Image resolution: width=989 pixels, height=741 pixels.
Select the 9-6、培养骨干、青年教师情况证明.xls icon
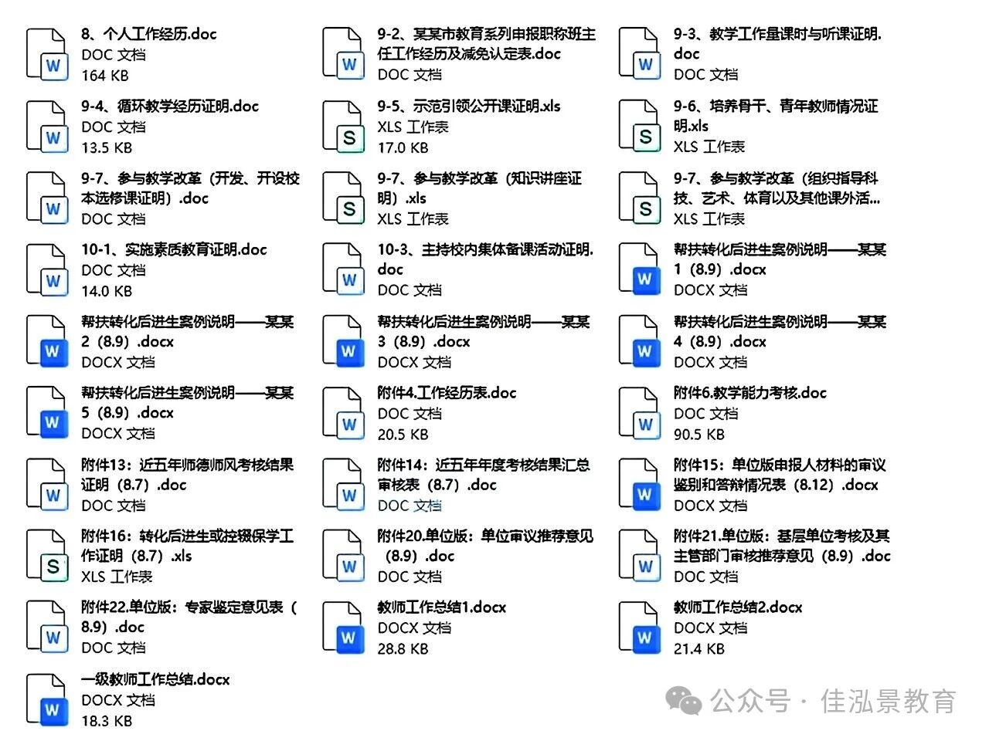(x=639, y=126)
